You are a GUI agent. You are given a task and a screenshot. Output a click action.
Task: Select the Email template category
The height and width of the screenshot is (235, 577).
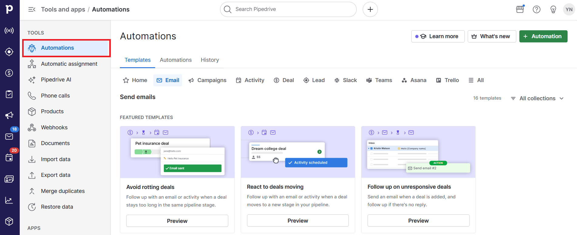click(168, 80)
